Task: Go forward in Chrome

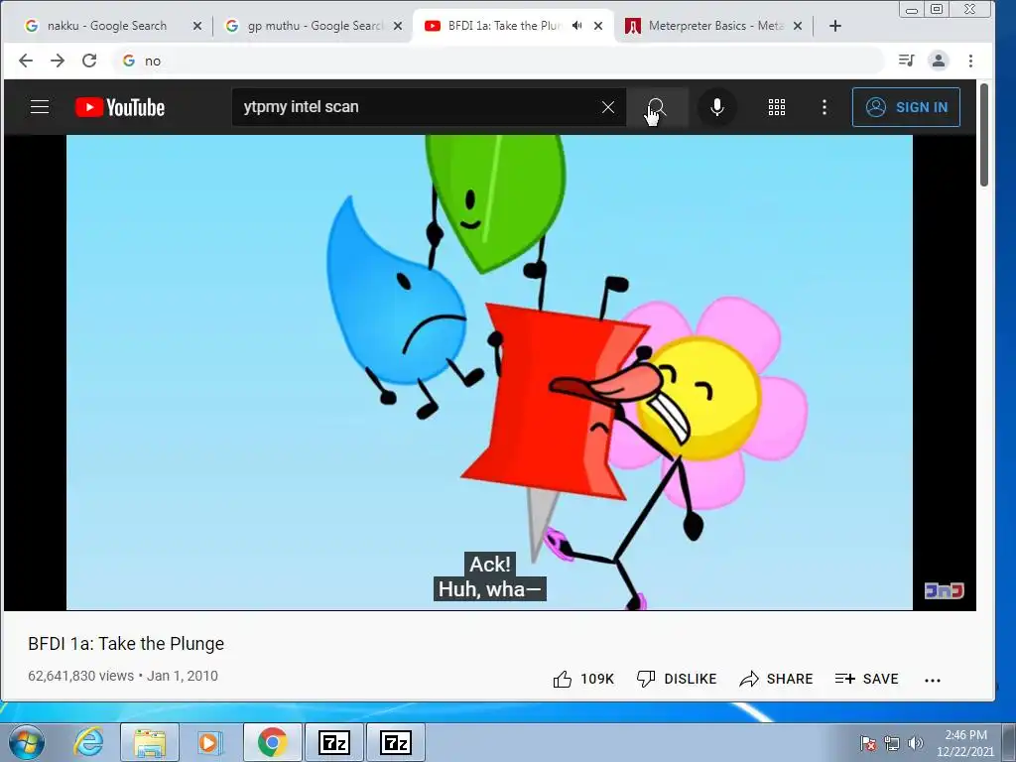Action: point(58,61)
